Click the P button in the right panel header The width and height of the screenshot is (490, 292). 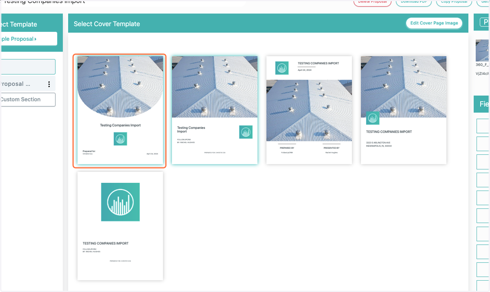484,22
